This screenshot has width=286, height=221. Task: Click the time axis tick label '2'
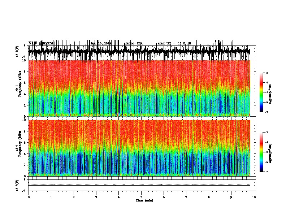click(74, 197)
